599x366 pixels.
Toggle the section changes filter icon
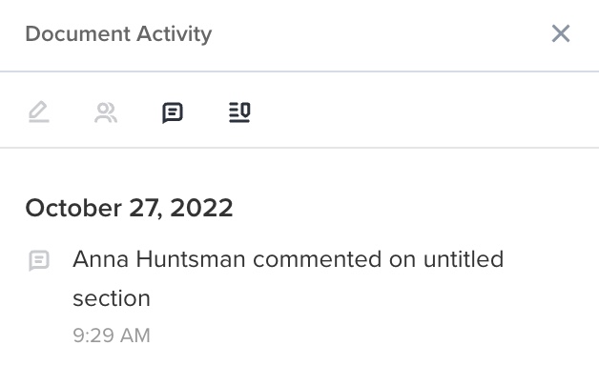pos(239,112)
